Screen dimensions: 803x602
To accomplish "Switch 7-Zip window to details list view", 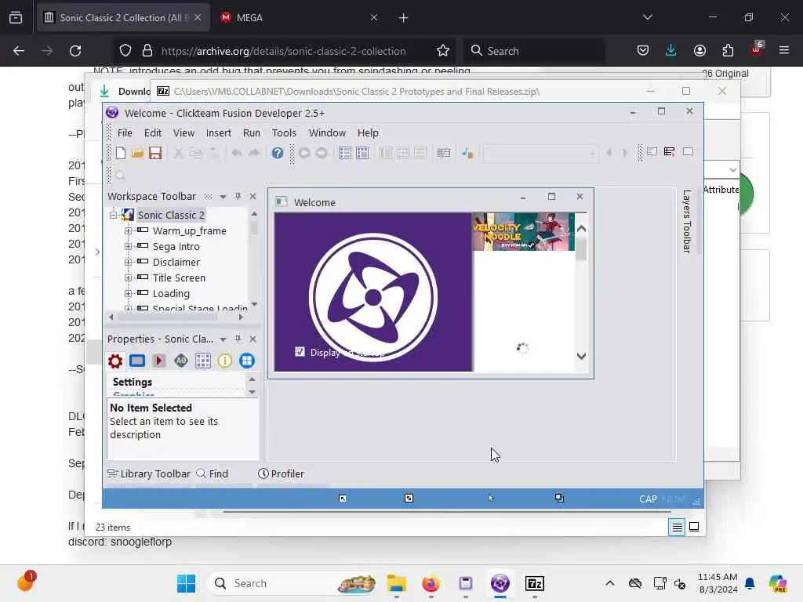I will coord(677,527).
